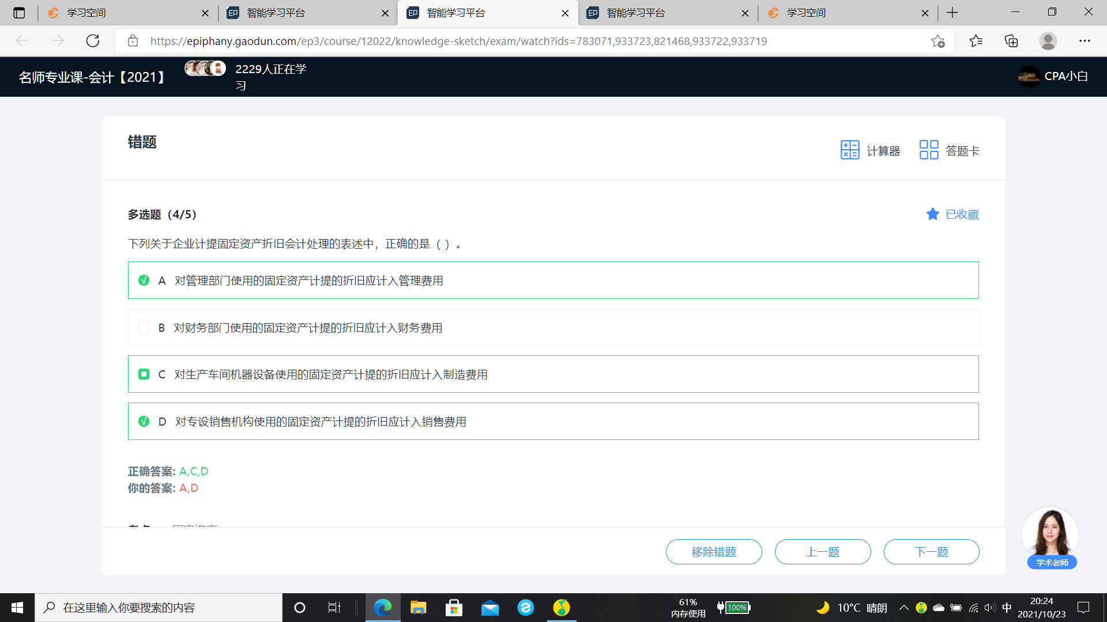Open the tab actions menu icon
Viewport: 1107px width, 622px height.
pyautogui.click(x=19, y=13)
